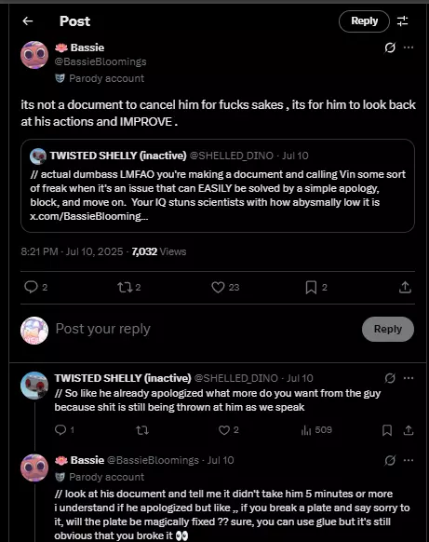Go back using the left arrow
This screenshot has width=429, height=542.
tap(28, 21)
